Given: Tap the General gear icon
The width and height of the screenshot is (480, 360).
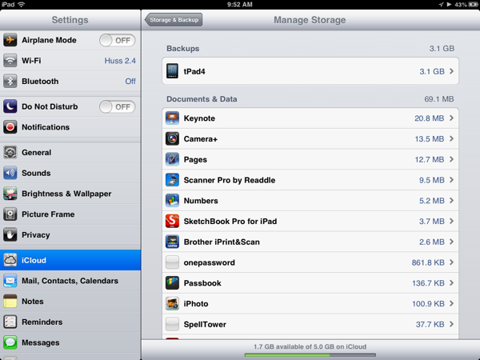Looking at the screenshot, I should [x=10, y=153].
